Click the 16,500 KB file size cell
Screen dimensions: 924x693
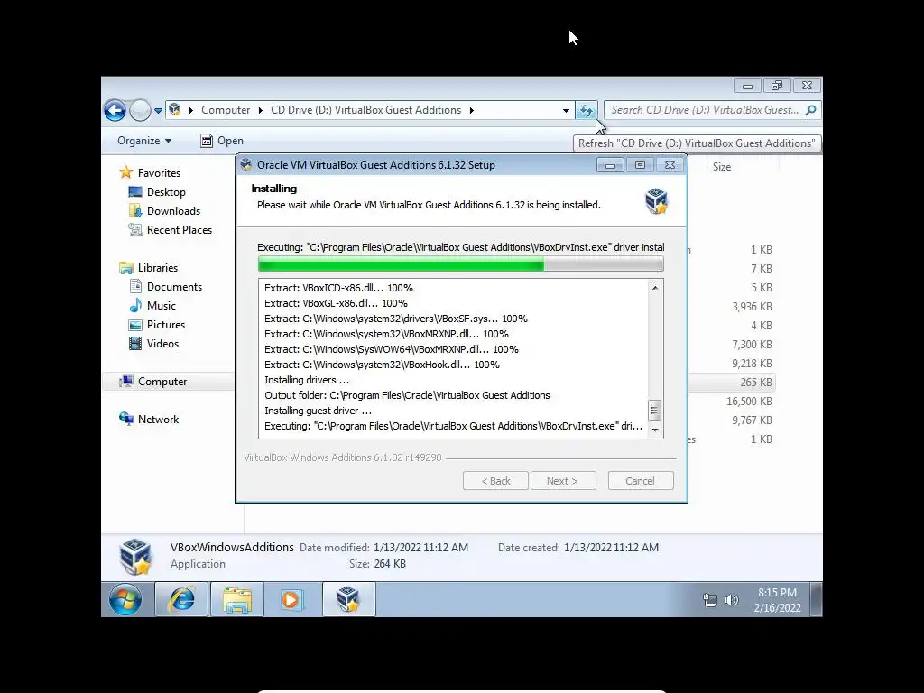click(x=749, y=402)
